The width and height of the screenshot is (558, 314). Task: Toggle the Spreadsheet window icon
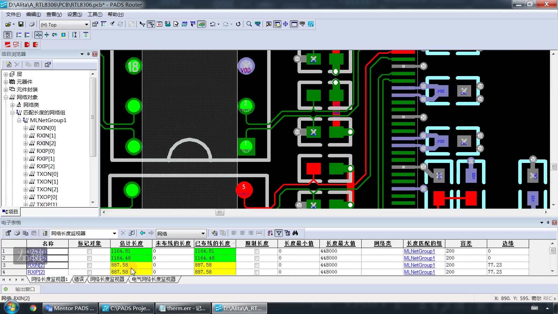click(294, 24)
